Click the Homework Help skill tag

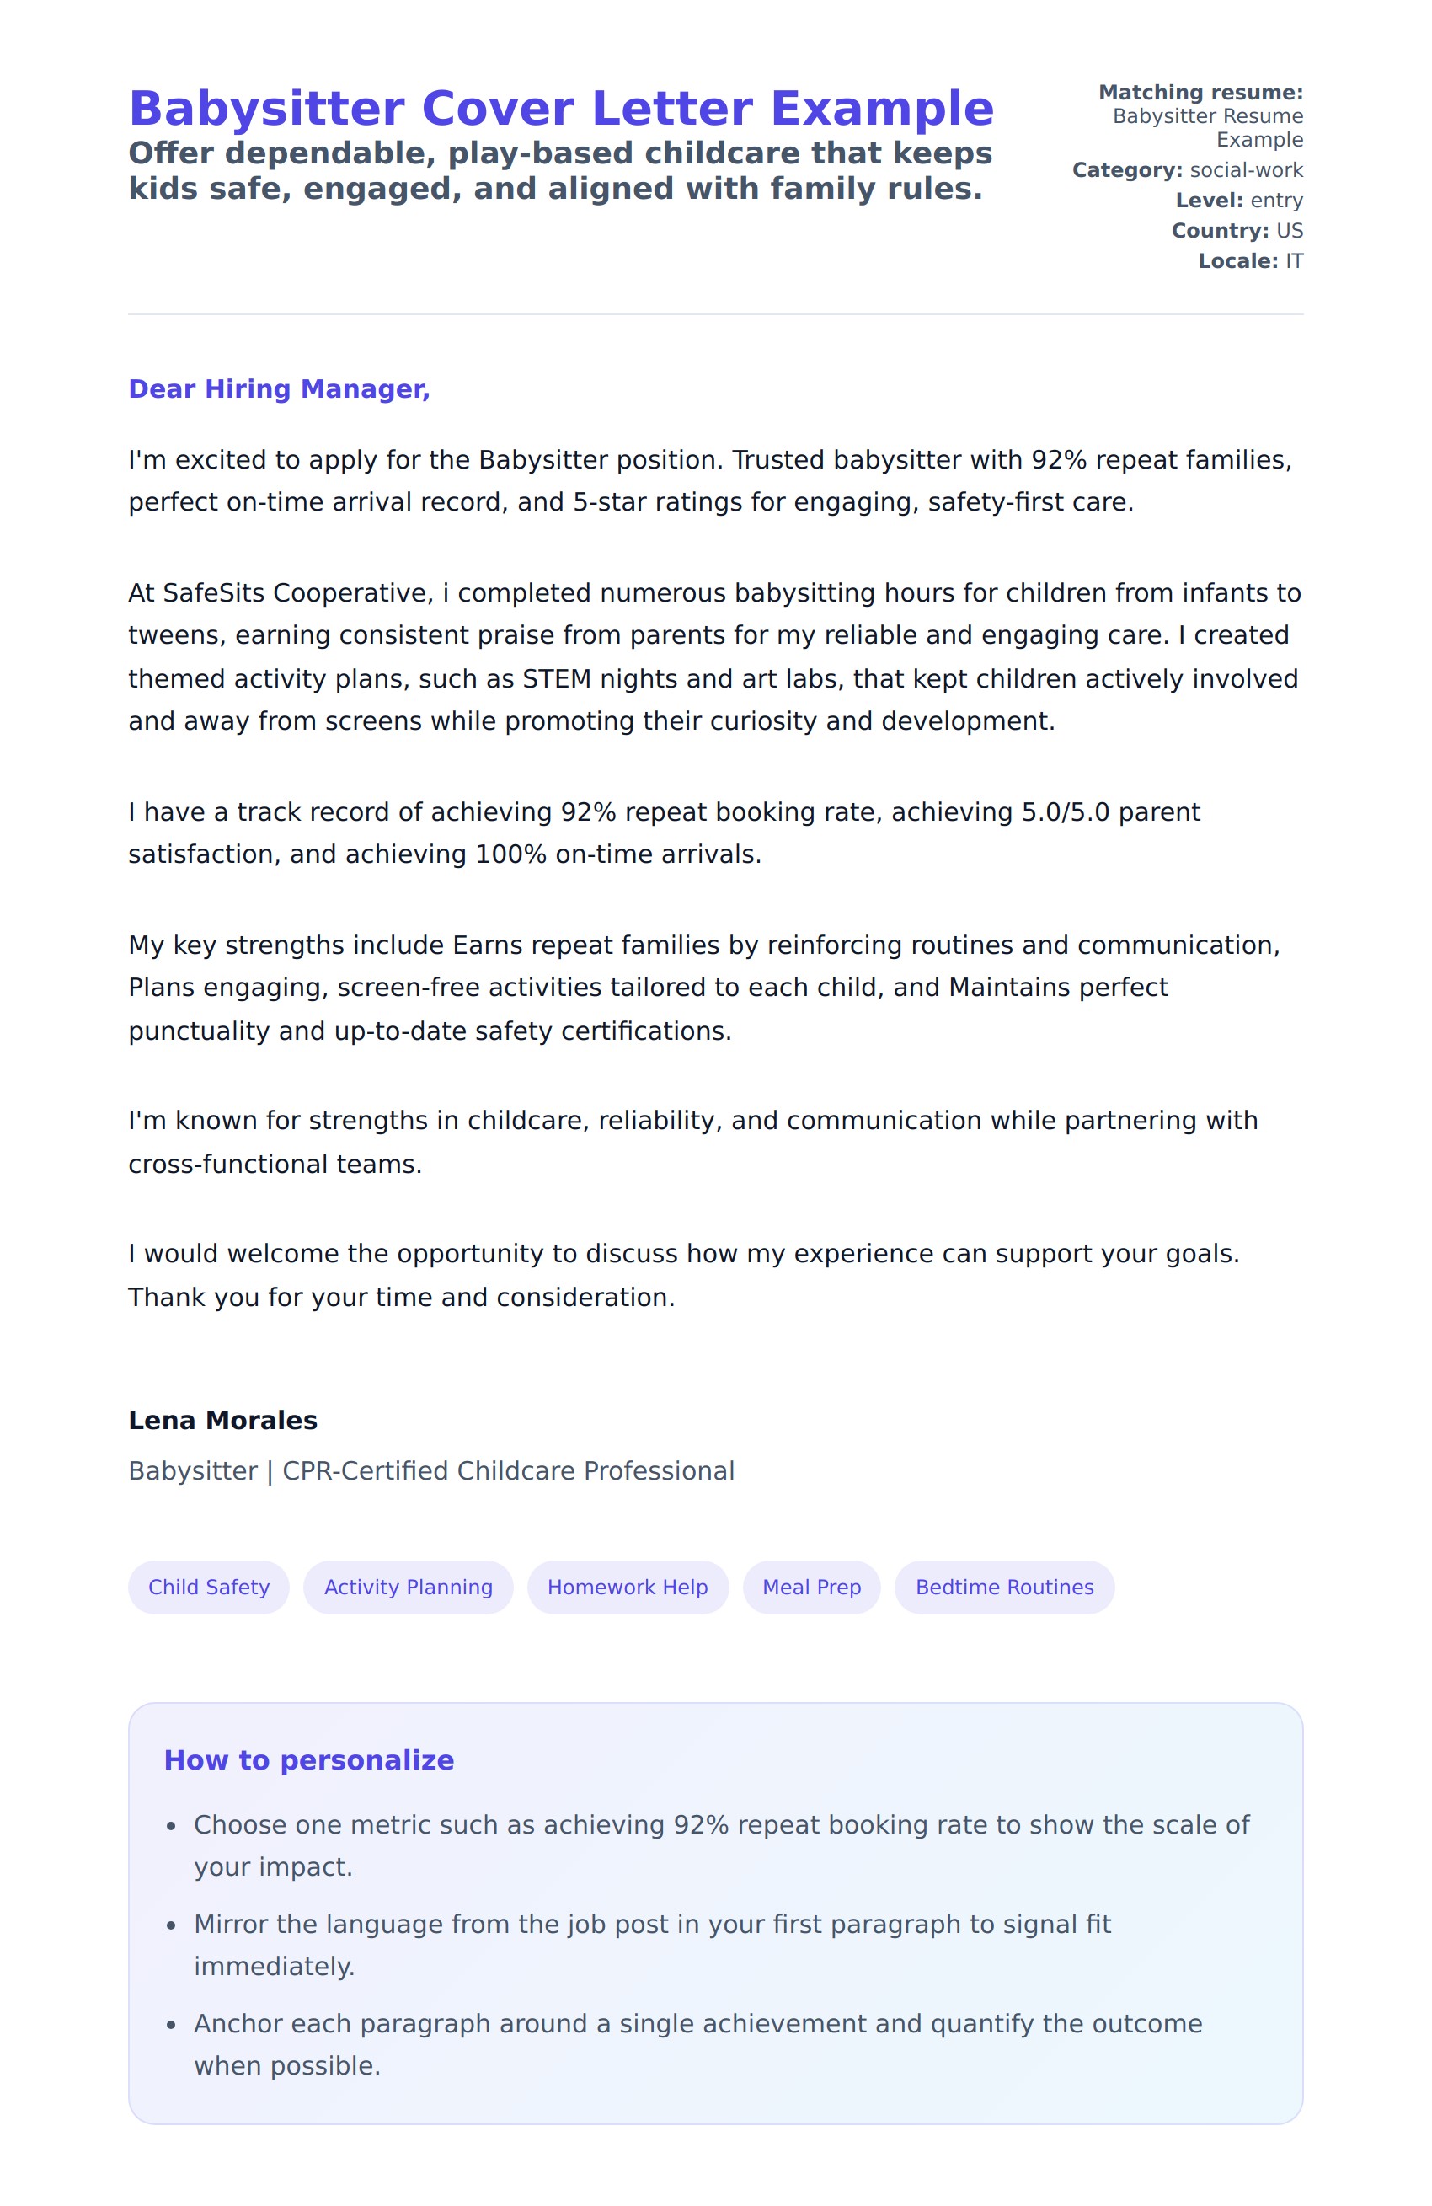pyautogui.click(x=628, y=1587)
